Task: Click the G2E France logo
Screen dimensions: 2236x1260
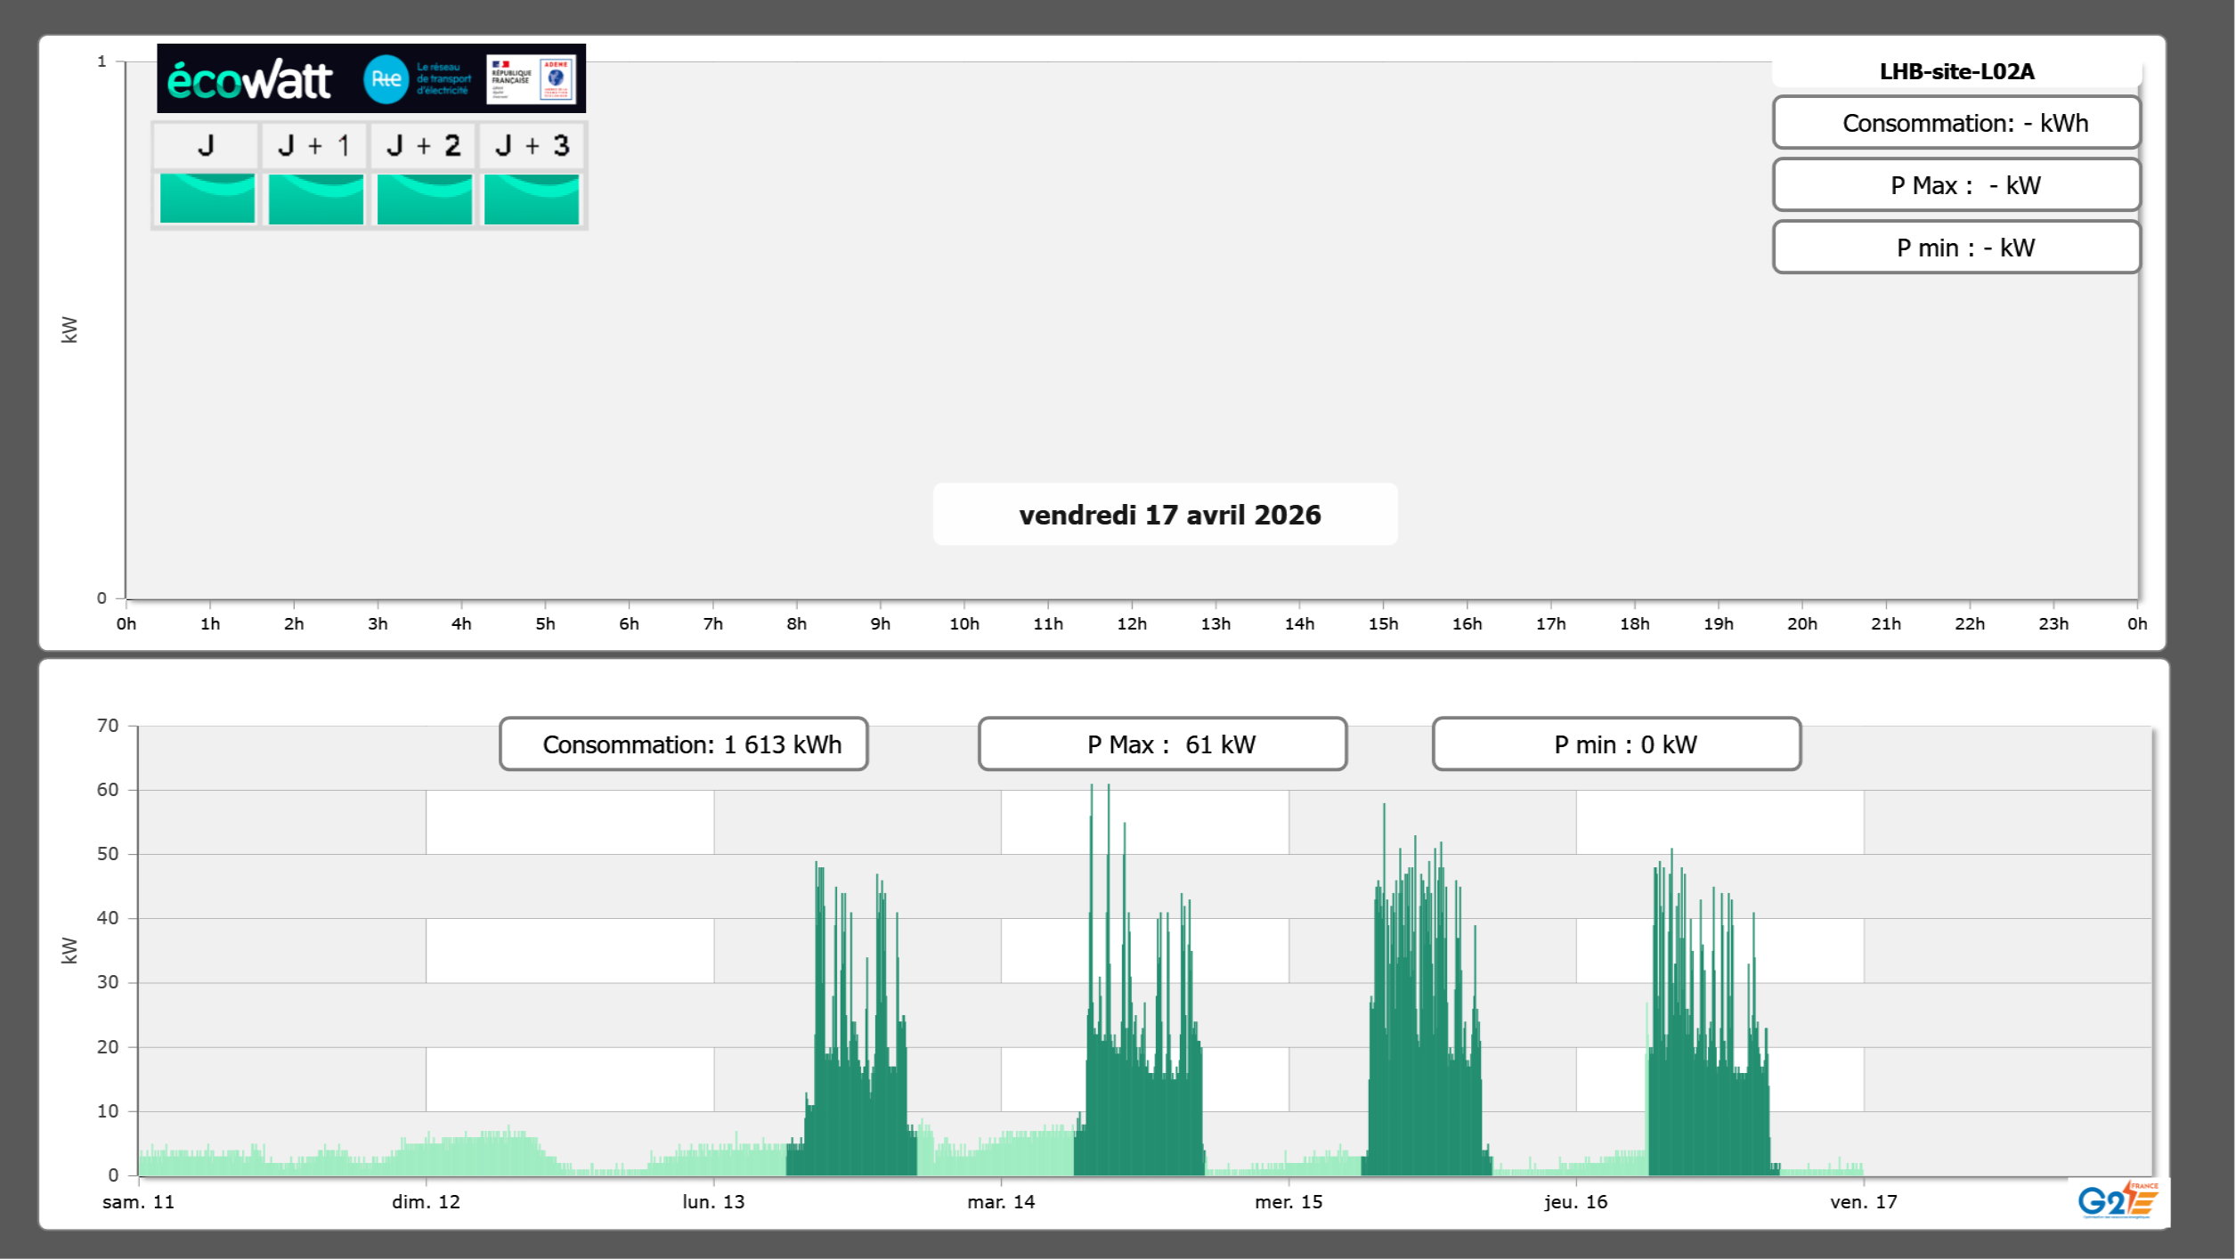Action: click(x=2118, y=1200)
